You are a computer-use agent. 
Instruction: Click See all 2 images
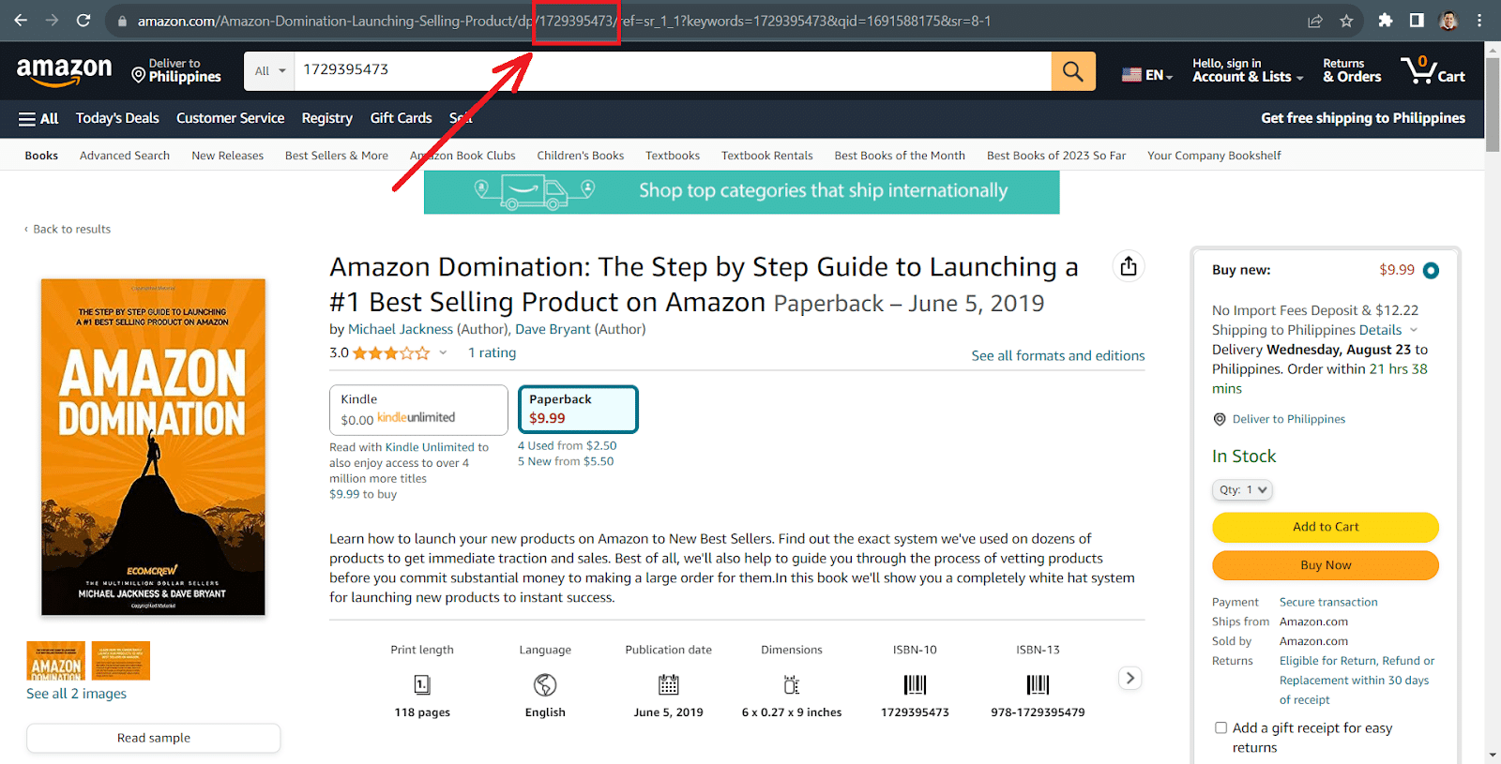coord(76,694)
